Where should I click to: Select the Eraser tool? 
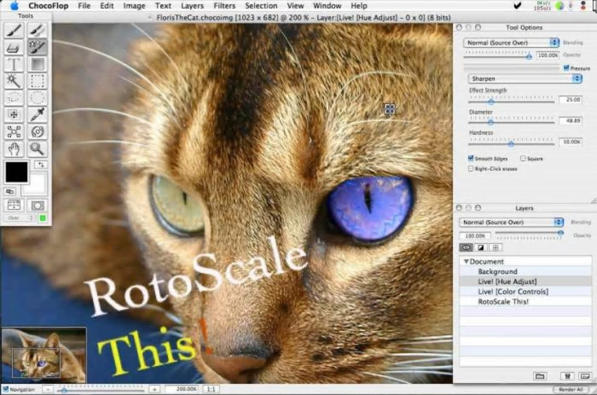pos(14,47)
